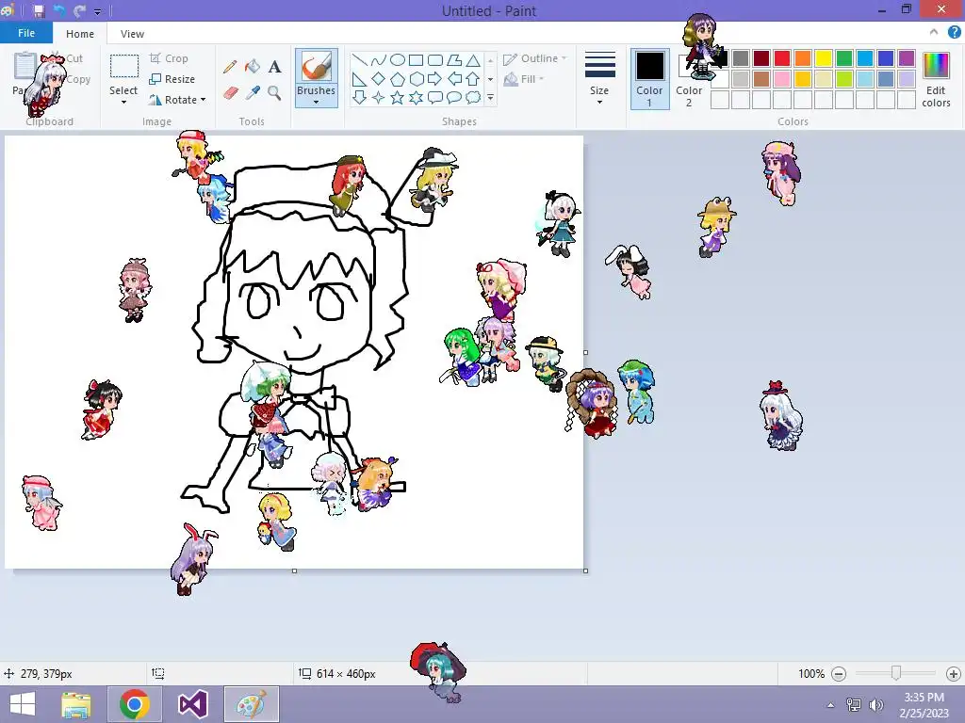This screenshot has height=723, width=965.
Task: Collapse the ribbon with the chevron
Action: [934, 33]
